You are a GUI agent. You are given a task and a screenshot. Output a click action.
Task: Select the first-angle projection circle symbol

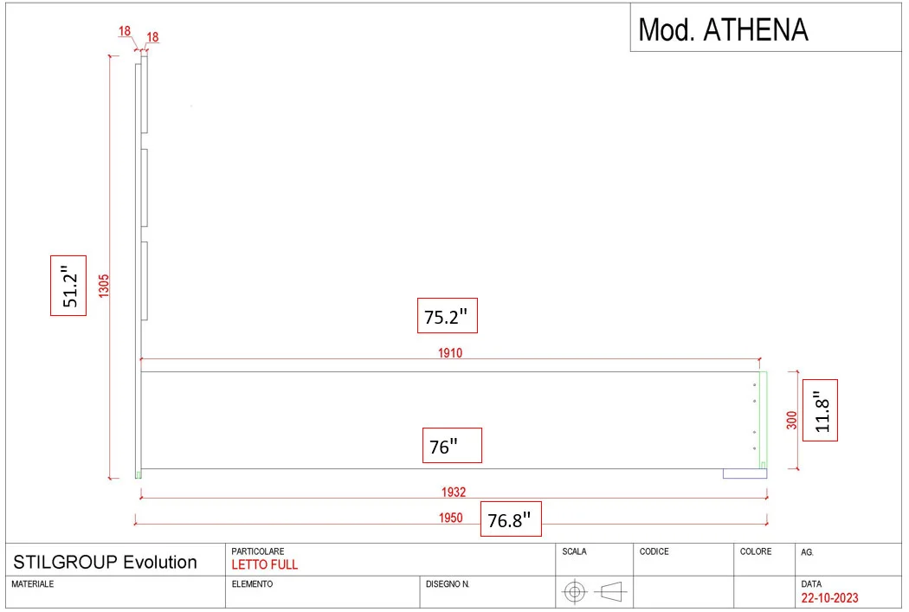point(576,590)
